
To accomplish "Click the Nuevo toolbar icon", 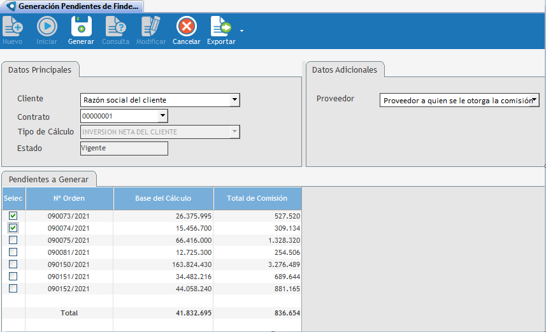I will click(13, 27).
